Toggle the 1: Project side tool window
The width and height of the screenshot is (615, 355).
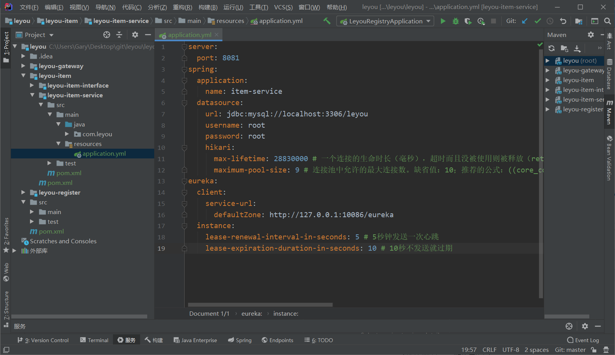6,47
